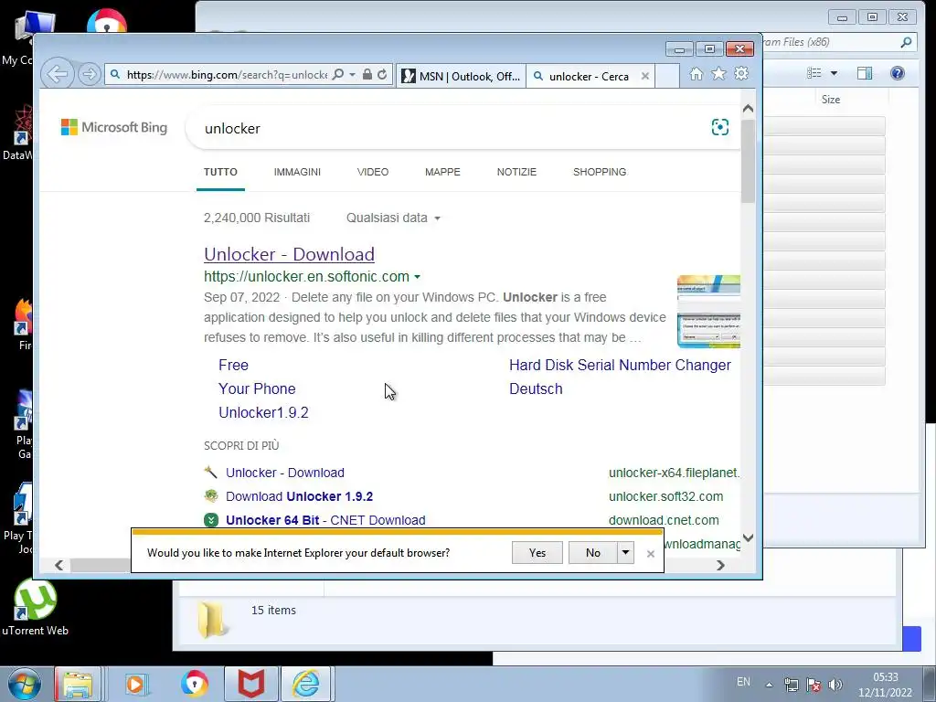Click the Size column header in Explorer

[x=830, y=100]
